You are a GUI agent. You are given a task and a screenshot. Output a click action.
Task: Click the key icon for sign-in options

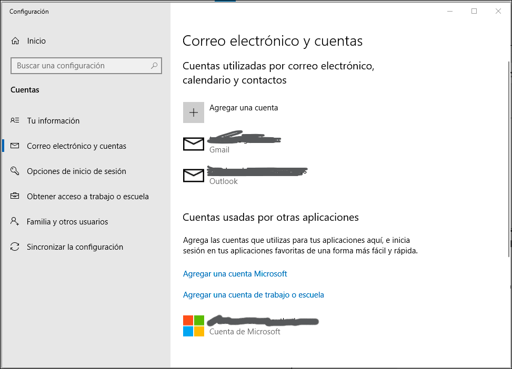tap(15, 171)
